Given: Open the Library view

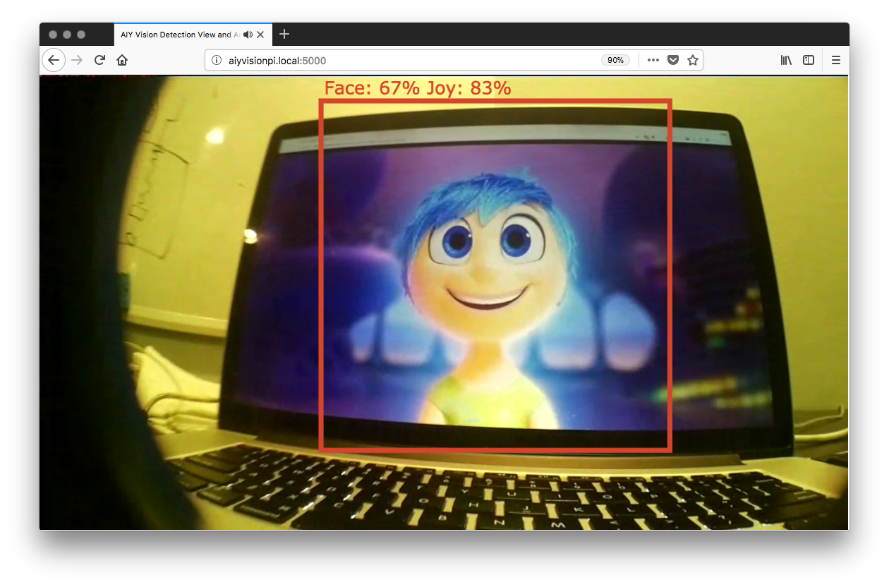Looking at the screenshot, I should click(x=786, y=60).
